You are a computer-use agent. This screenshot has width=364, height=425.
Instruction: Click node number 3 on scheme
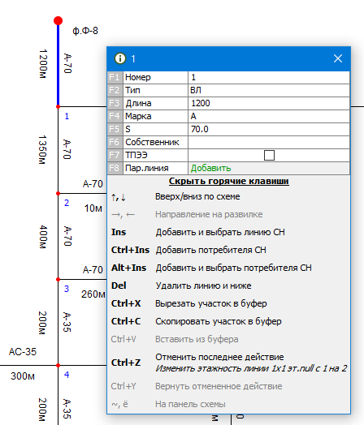67,289
